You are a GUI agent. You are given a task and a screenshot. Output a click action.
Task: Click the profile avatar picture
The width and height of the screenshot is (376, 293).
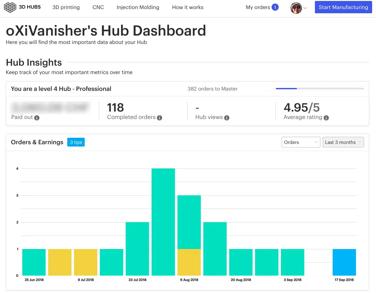tap(295, 7)
